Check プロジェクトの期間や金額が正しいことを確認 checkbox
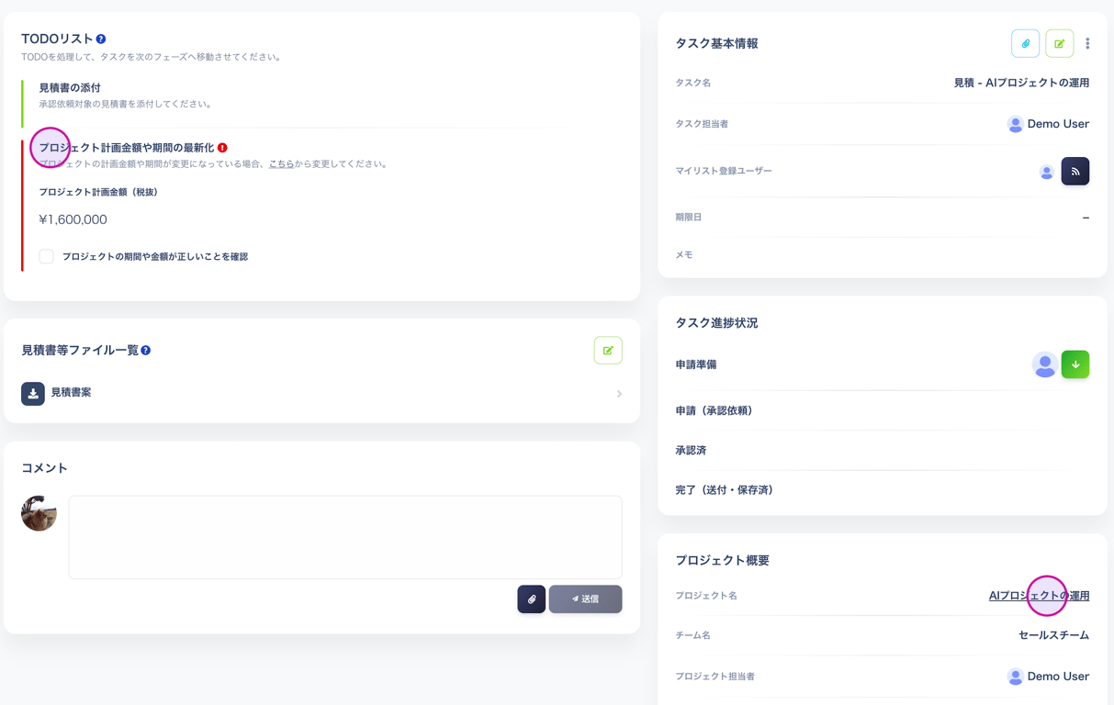Image resolution: width=1114 pixels, height=705 pixels. 46,256
